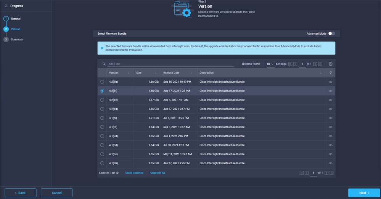The width and height of the screenshot is (381, 199).
Task: Click 'Selected 1 of 10' text
Action: tap(109, 173)
